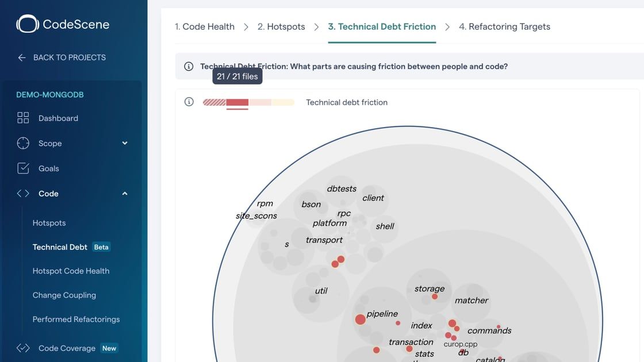Click the rpc module label

344,213
